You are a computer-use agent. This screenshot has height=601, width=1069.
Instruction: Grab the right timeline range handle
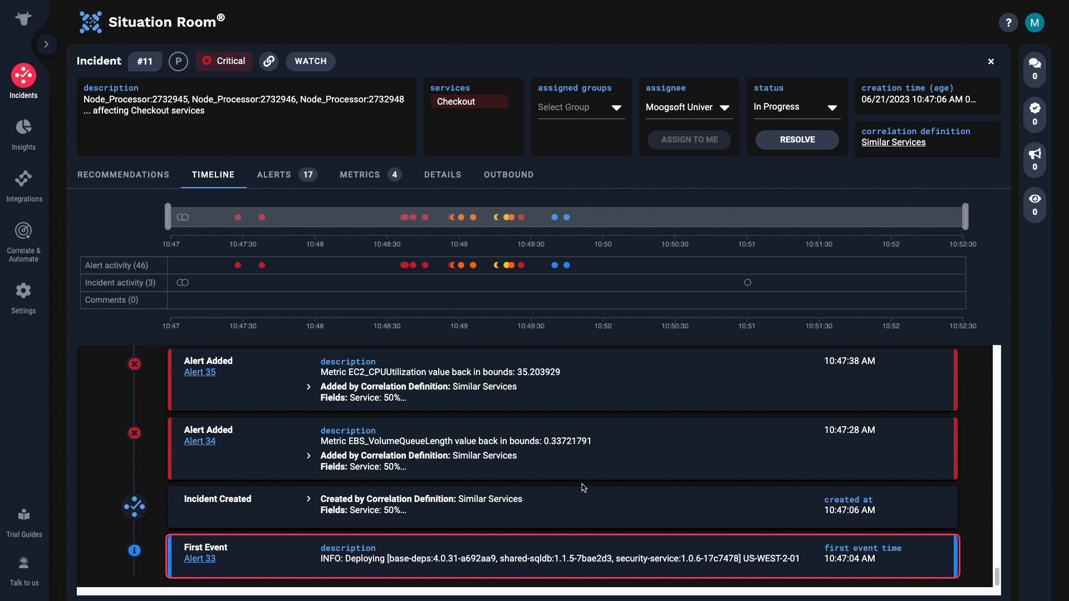tap(965, 216)
